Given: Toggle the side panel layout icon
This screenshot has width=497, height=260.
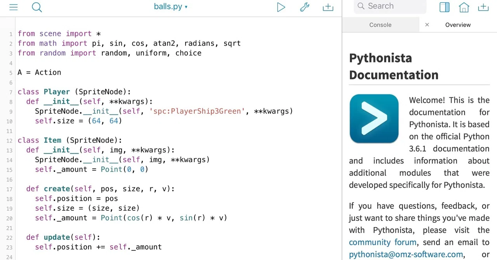Looking at the screenshot, I should pos(445,7).
